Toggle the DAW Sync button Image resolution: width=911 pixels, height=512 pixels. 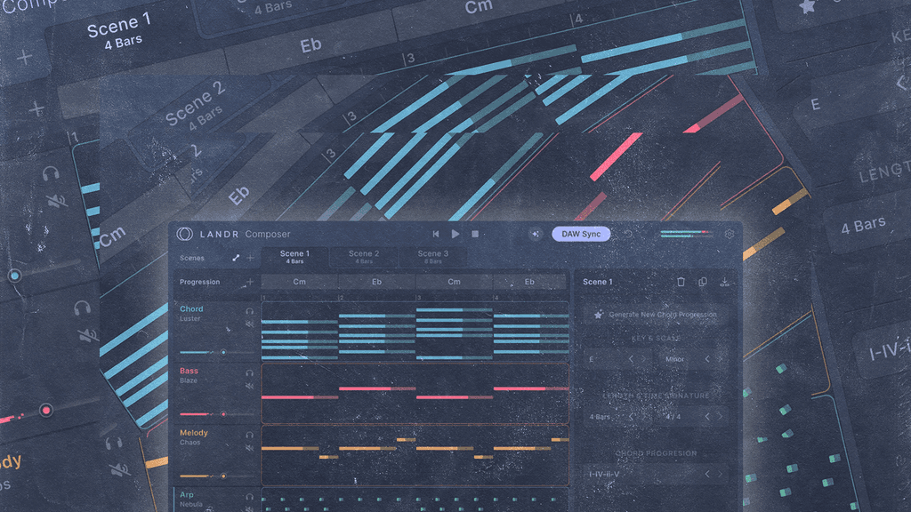(x=581, y=234)
